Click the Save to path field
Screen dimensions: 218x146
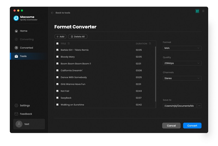point(180,106)
